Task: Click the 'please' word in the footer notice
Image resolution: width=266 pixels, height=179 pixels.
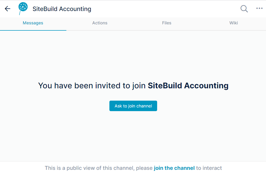Action: tap(144, 168)
